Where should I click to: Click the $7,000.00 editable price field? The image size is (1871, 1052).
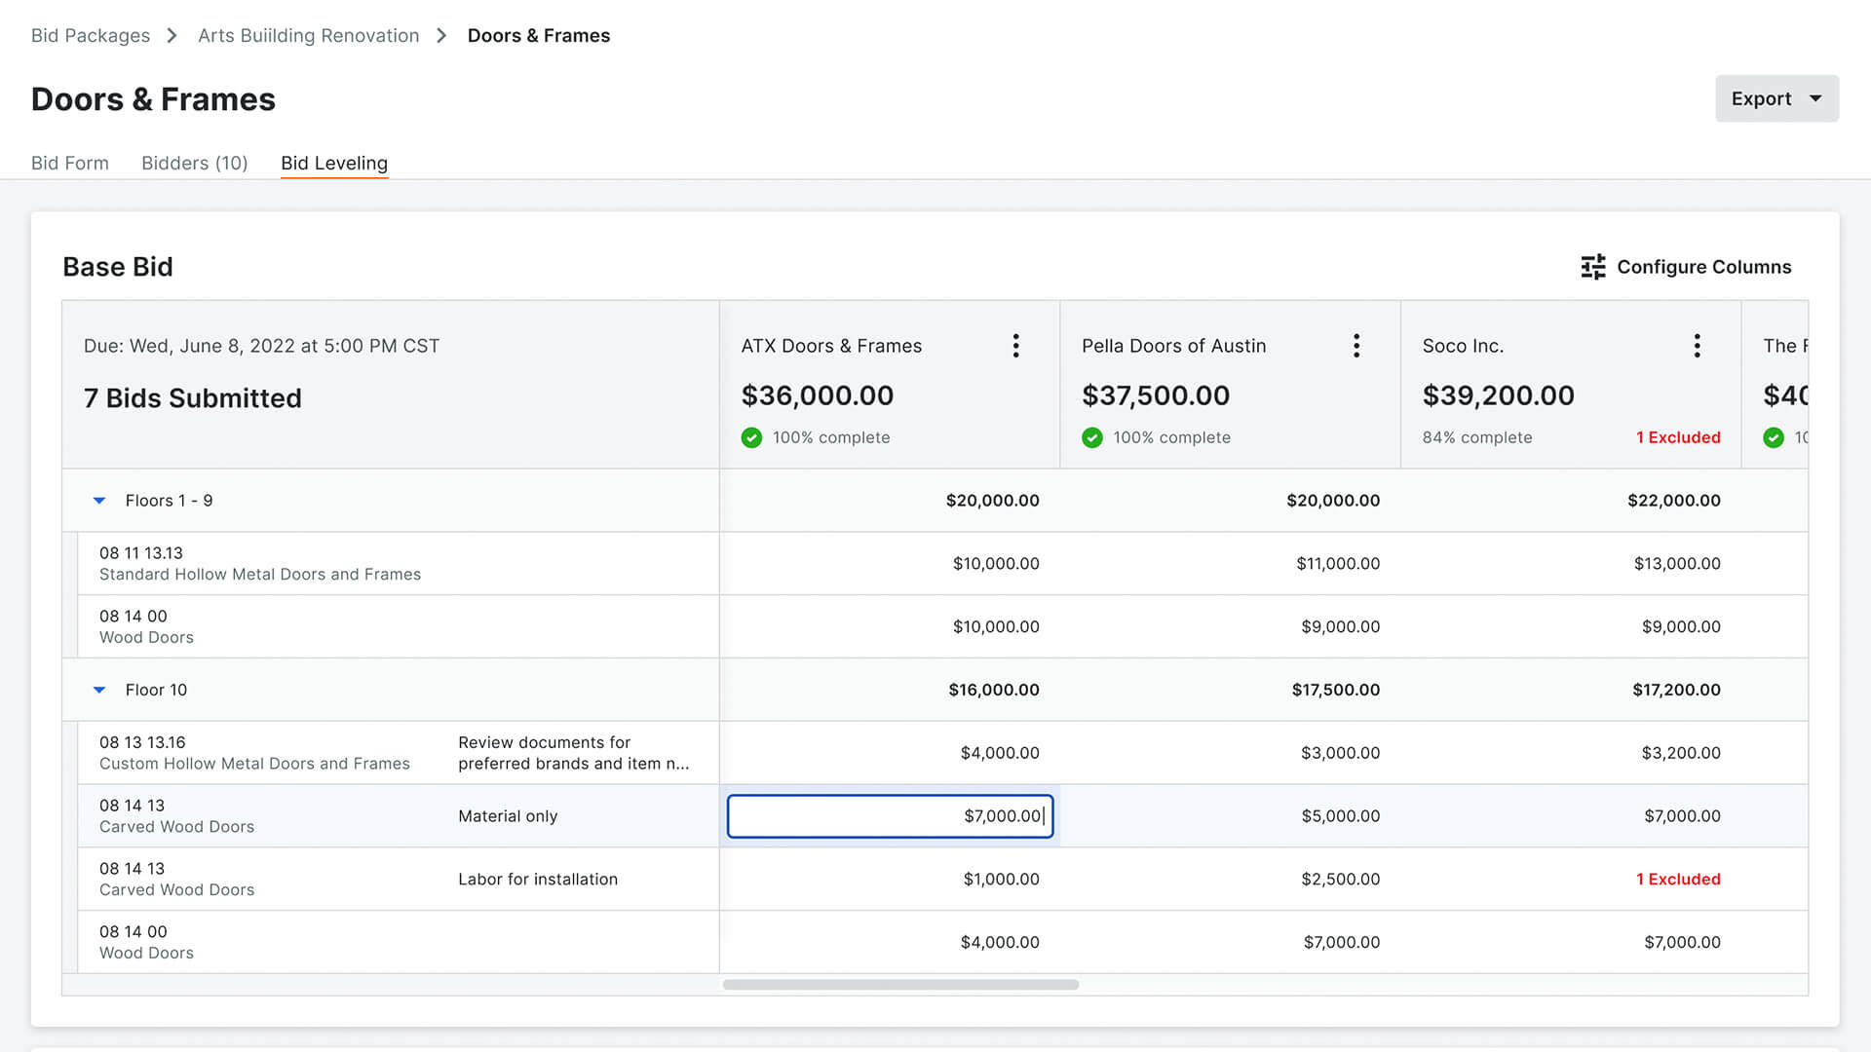[890, 816]
